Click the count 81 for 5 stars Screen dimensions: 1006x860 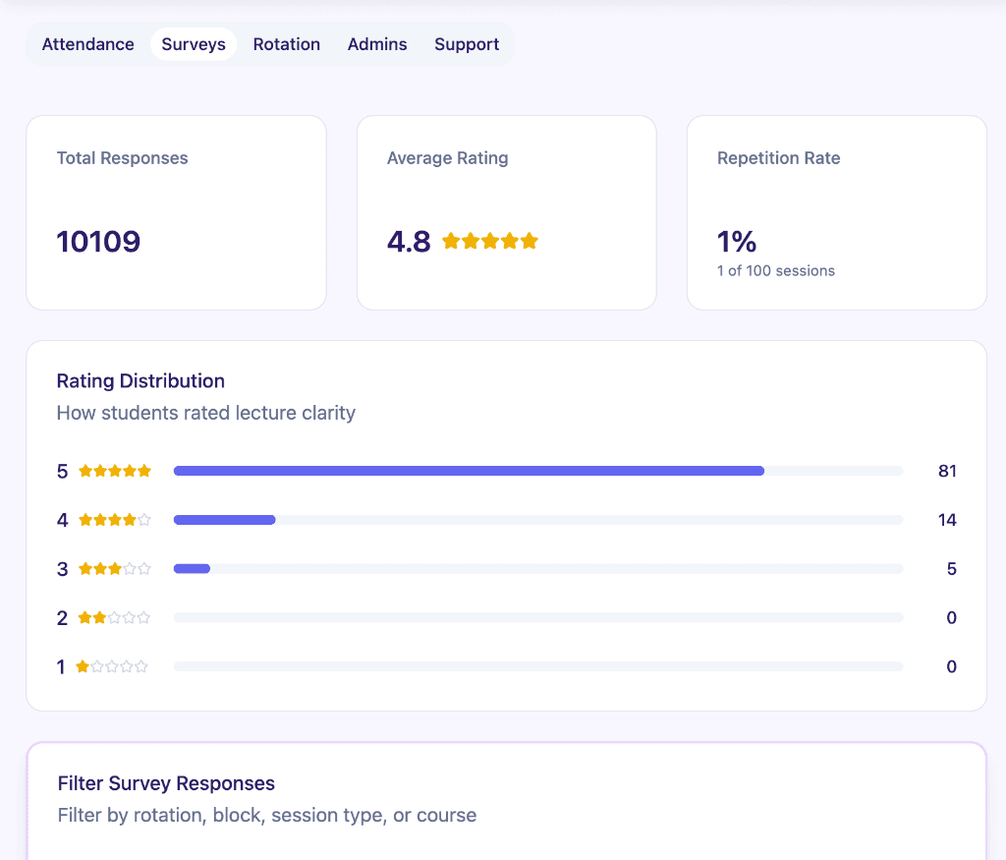coord(947,471)
